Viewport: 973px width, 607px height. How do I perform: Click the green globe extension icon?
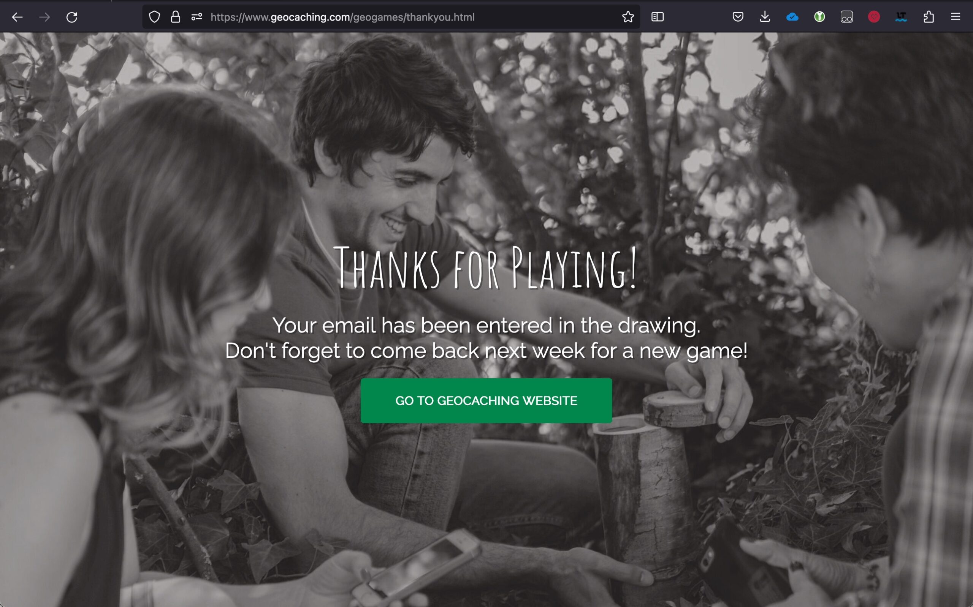[x=819, y=17]
